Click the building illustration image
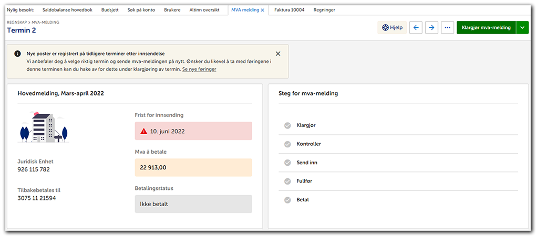Screen dimensions: 536x236 [43, 127]
